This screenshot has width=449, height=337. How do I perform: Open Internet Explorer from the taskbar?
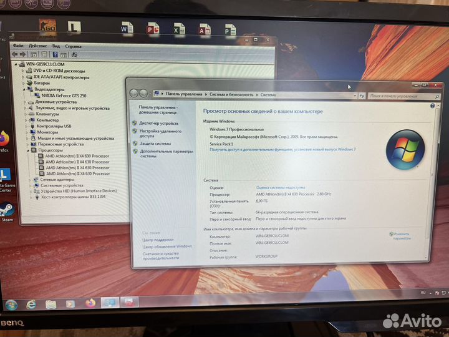31,305
